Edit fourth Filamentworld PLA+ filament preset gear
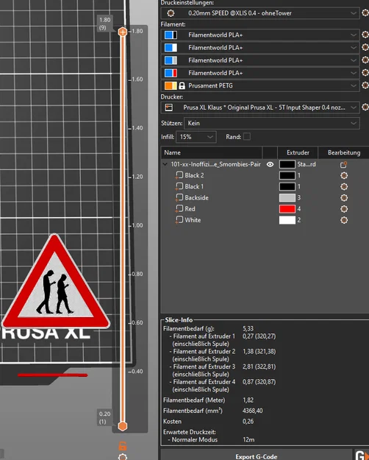The width and height of the screenshot is (369, 460). [x=365, y=72]
